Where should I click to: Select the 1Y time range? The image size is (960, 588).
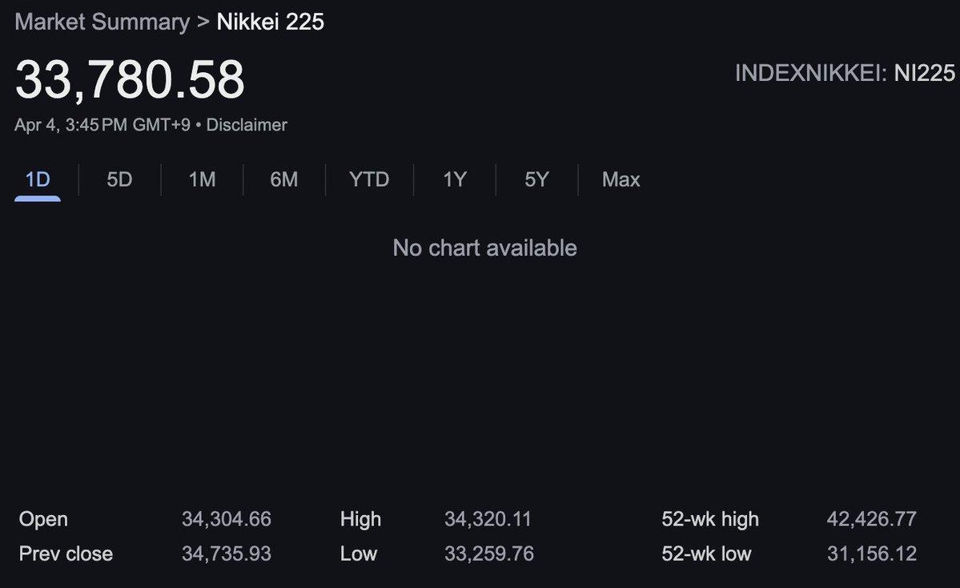(x=455, y=179)
